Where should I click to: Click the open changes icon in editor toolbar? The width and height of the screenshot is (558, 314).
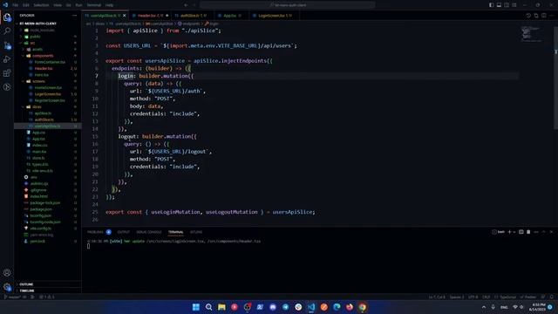pos(536,16)
